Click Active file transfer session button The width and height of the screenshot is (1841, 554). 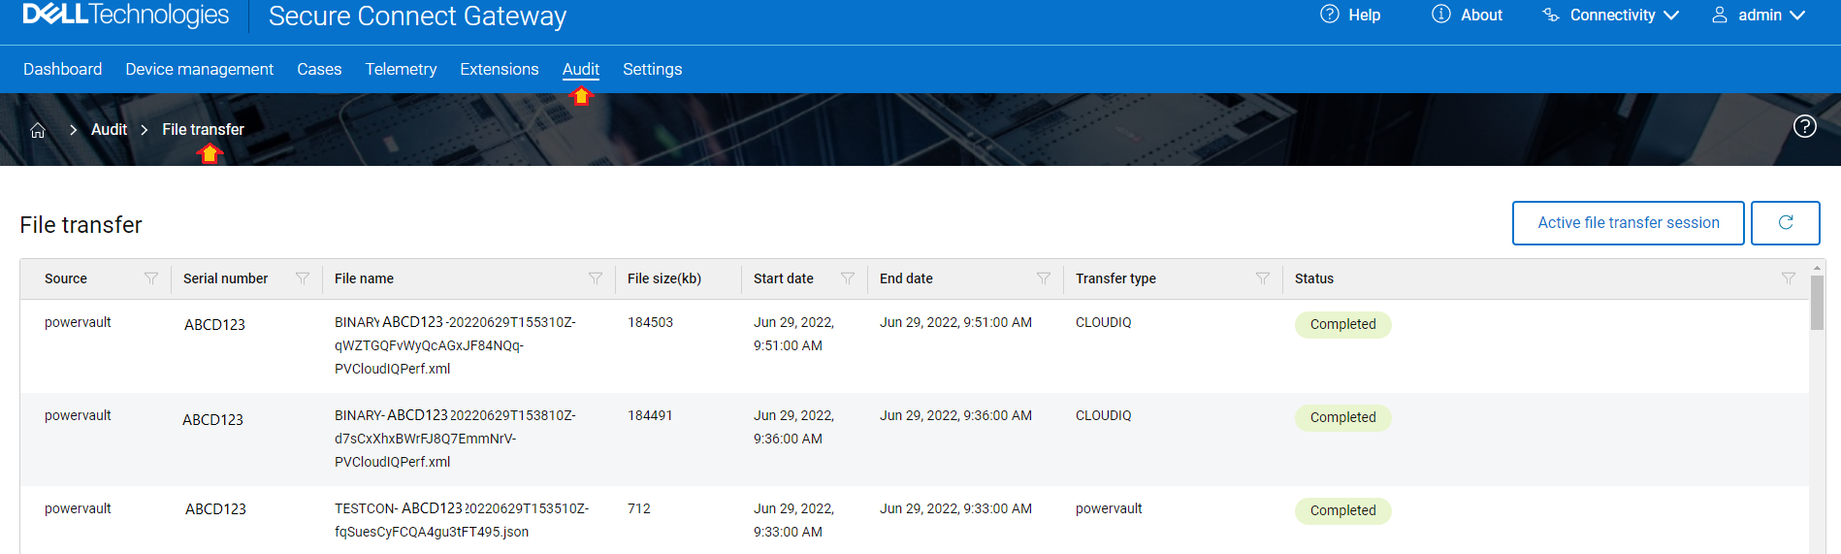pyautogui.click(x=1628, y=223)
